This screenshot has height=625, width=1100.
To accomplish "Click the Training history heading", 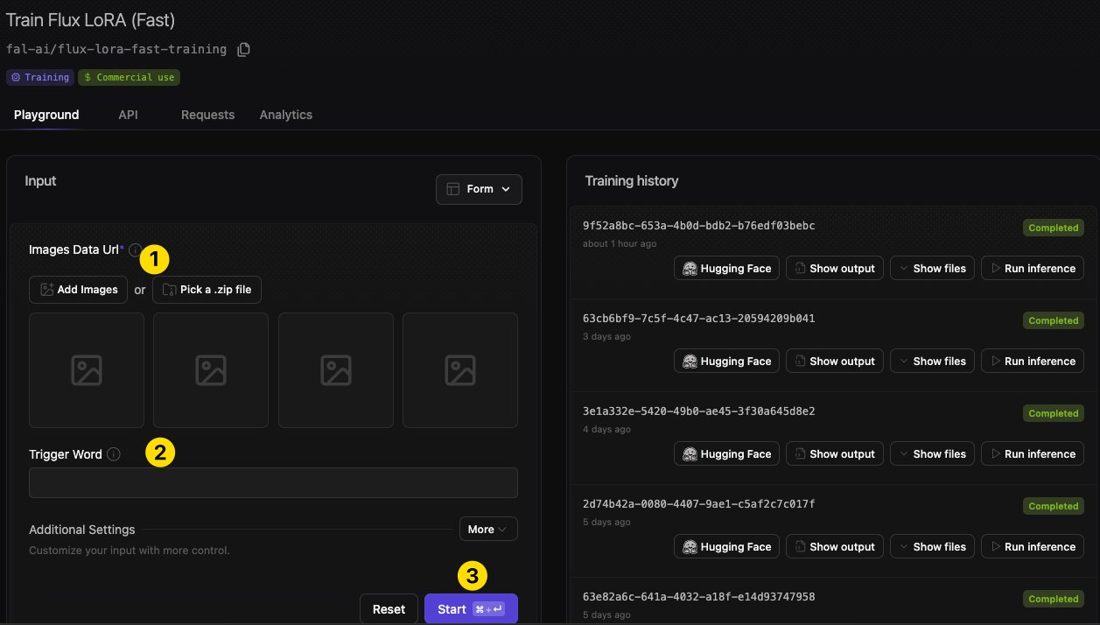I will click(631, 181).
